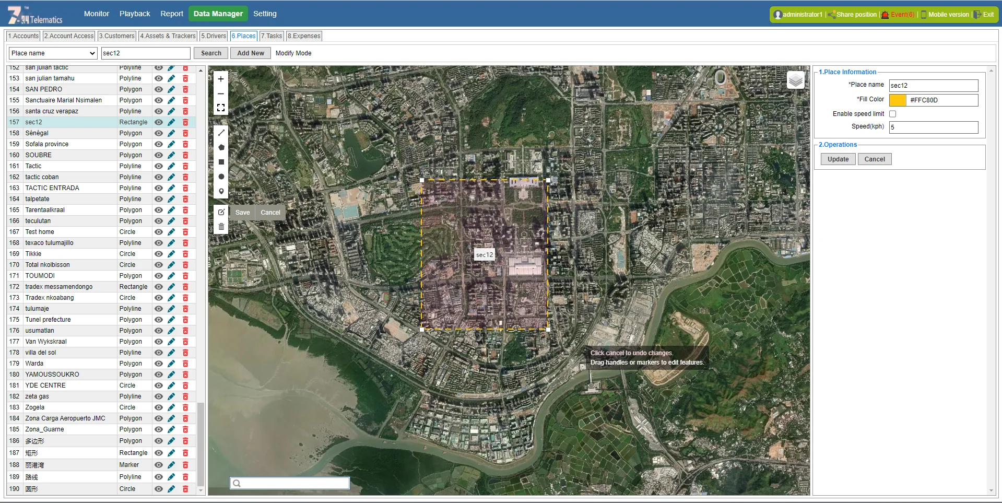Image resolution: width=1002 pixels, height=503 pixels.
Task: Open the Report menu
Action: tap(172, 14)
